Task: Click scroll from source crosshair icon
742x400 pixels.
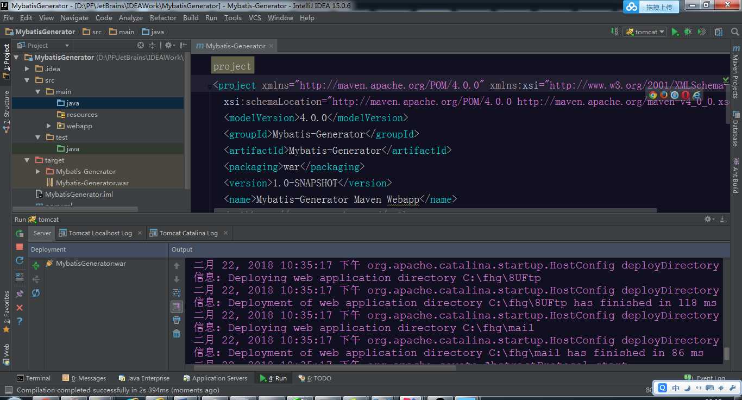Action: tap(141, 46)
